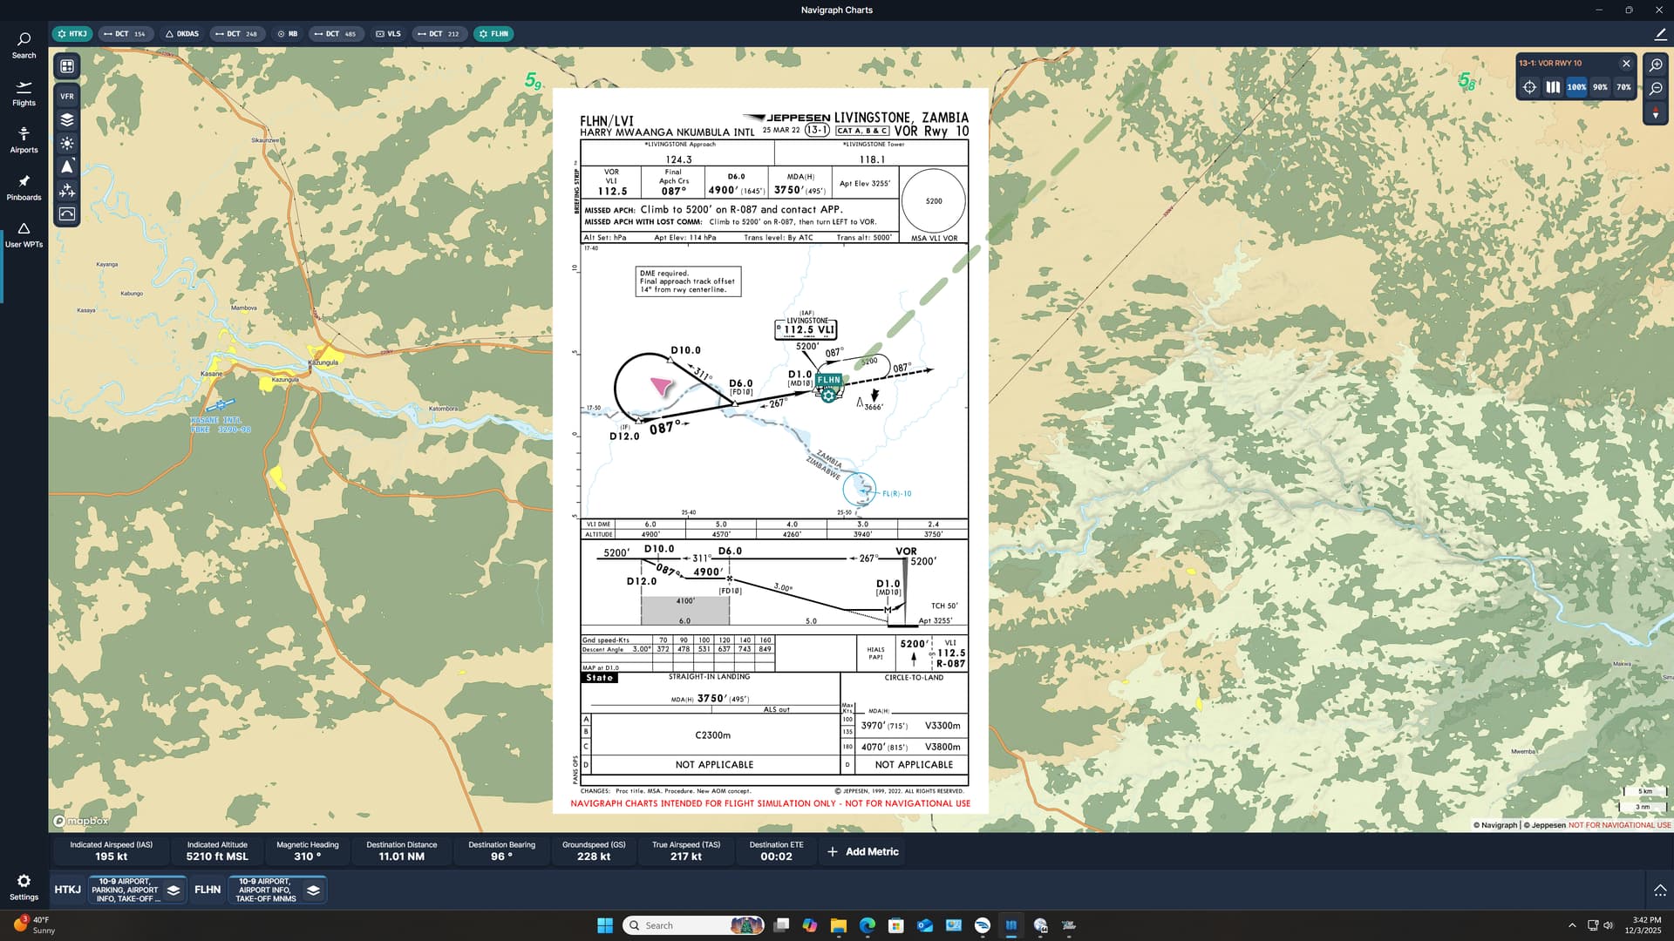The image size is (1674, 941).
Task: Toggle map brightness sun icon
Action: (67, 144)
